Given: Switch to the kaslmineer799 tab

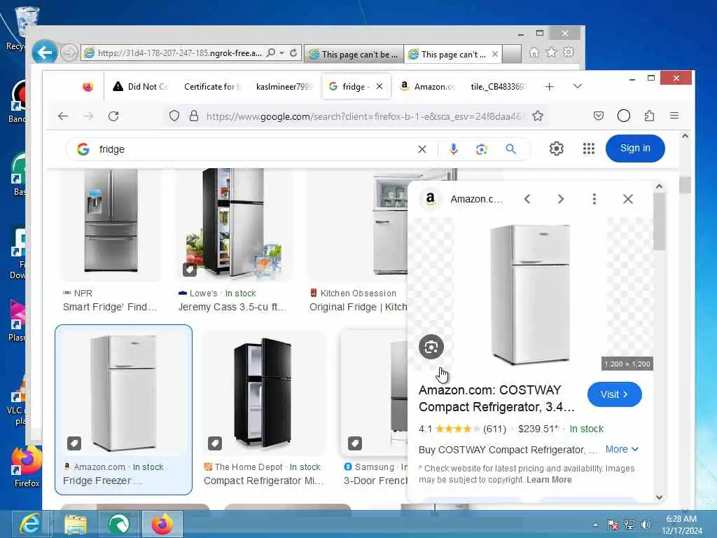Looking at the screenshot, I should [284, 86].
